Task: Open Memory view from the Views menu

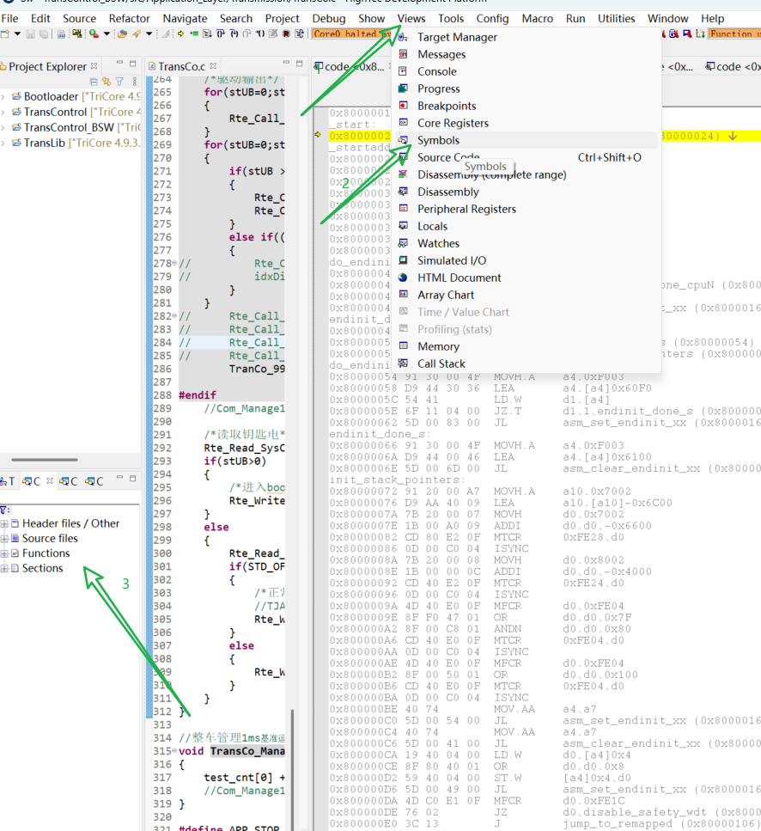Action: click(527, 346)
